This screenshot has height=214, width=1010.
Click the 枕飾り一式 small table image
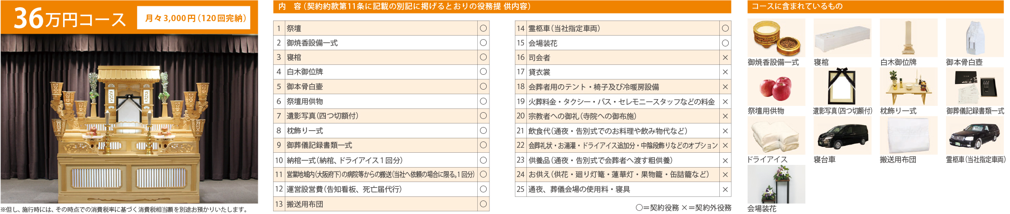click(909, 87)
